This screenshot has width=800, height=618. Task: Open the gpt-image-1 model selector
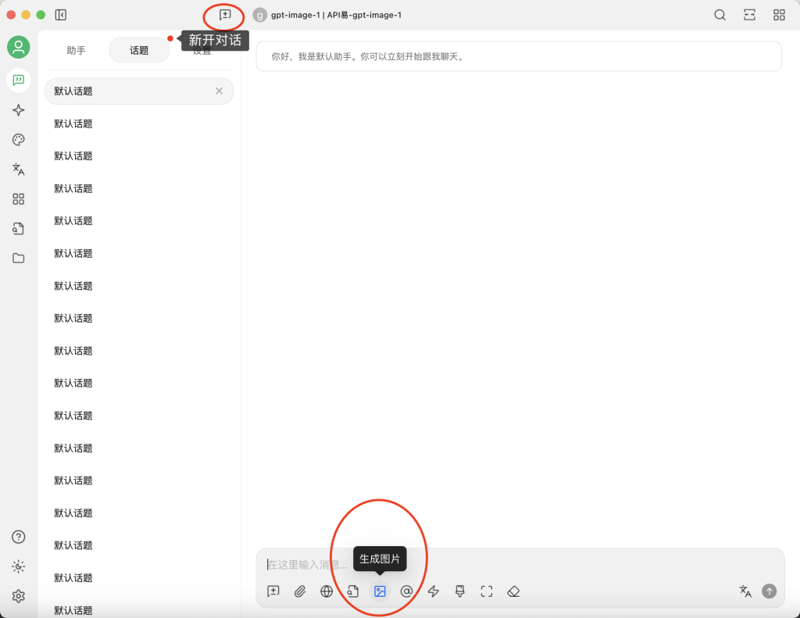pyautogui.click(x=328, y=15)
